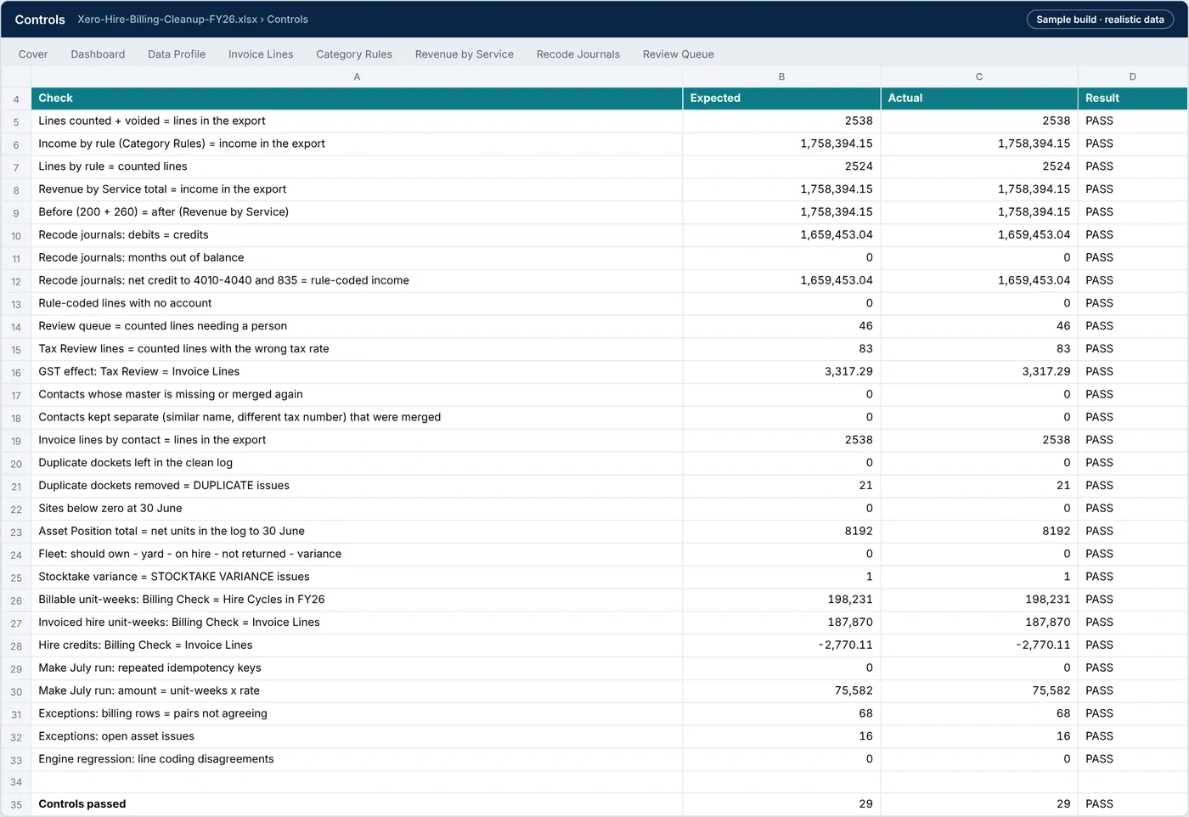1189x817 pixels.
Task: Click 'Recode journals: months out of balance'
Action: [357, 258]
